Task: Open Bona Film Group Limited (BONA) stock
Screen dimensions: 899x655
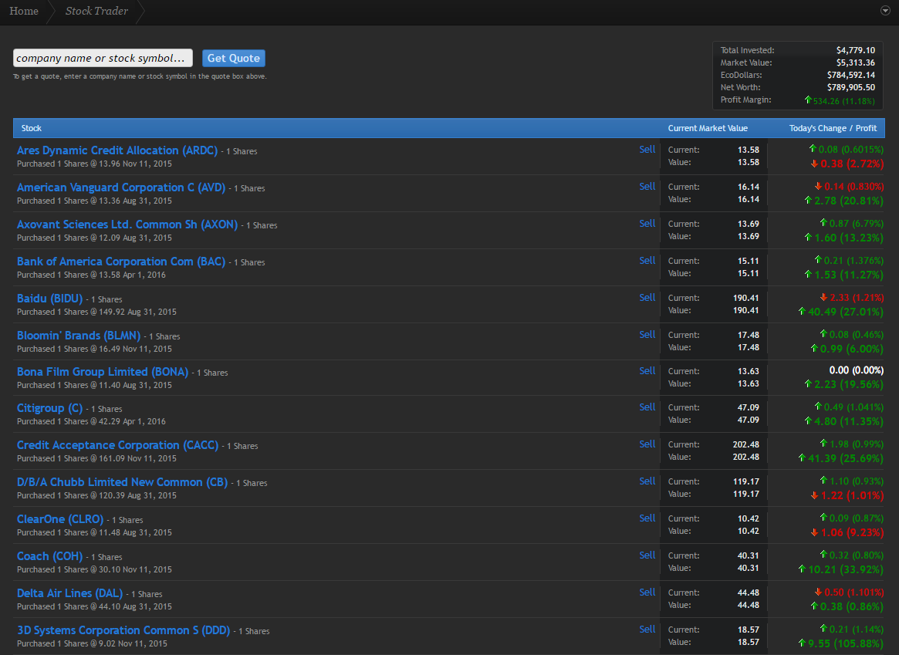Action: tap(103, 372)
